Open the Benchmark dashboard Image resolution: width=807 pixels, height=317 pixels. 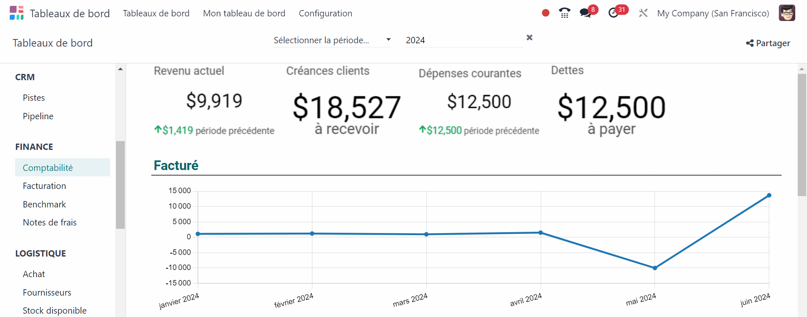point(44,204)
